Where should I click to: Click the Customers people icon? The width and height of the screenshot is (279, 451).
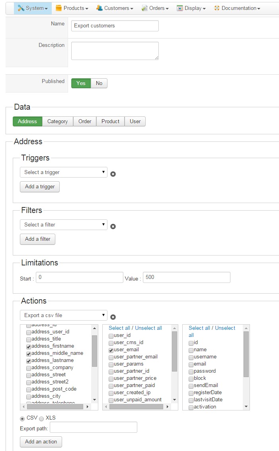click(x=100, y=8)
